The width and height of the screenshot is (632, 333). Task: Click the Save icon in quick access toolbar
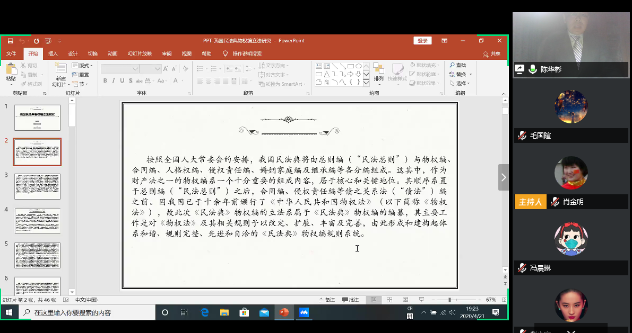(x=10, y=41)
